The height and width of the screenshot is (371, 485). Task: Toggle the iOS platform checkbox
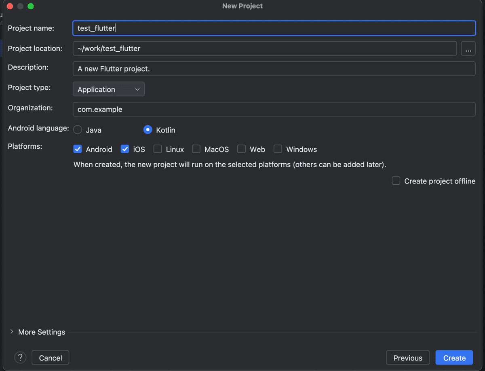(125, 149)
